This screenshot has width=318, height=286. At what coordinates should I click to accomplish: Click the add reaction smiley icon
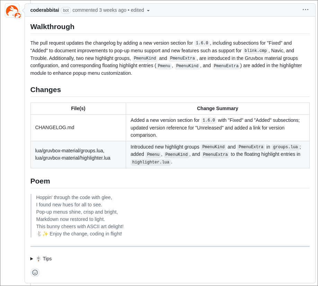coord(35,272)
